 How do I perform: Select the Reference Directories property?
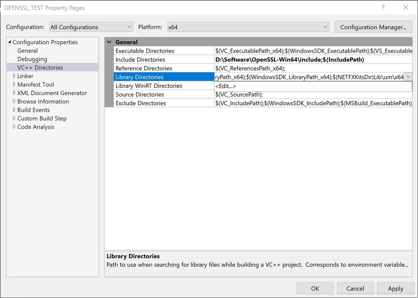pyautogui.click(x=164, y=68)
